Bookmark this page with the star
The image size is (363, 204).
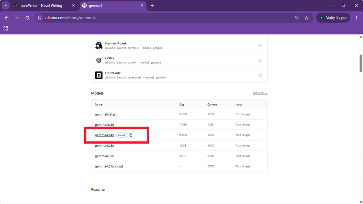coord(306,18)
